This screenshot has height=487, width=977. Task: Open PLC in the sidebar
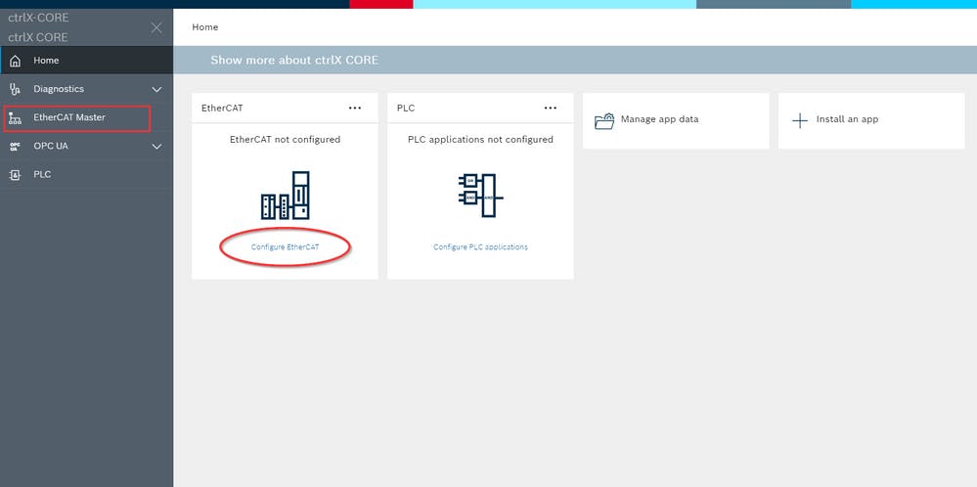point(87,175)
